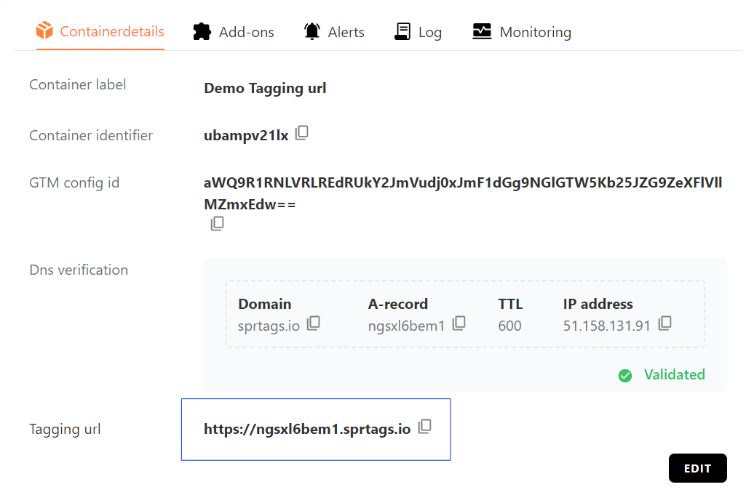Copy the container identifier ubampv21lx
This screenshot has width=754, height=503.
301,132
